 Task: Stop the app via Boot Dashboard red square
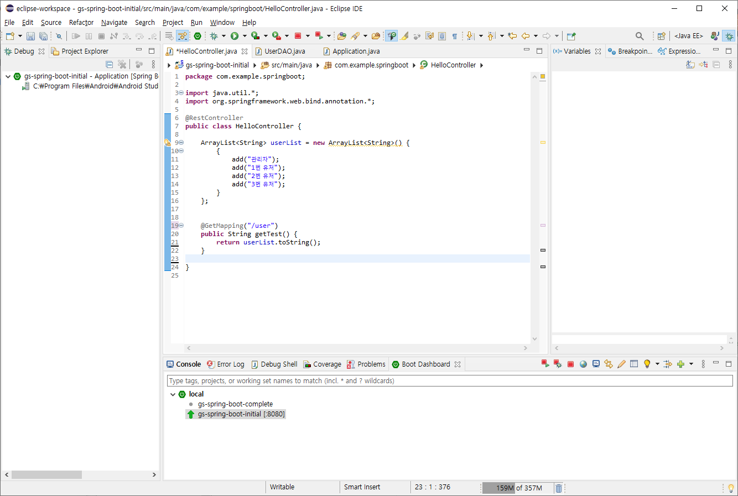point(570,364)
